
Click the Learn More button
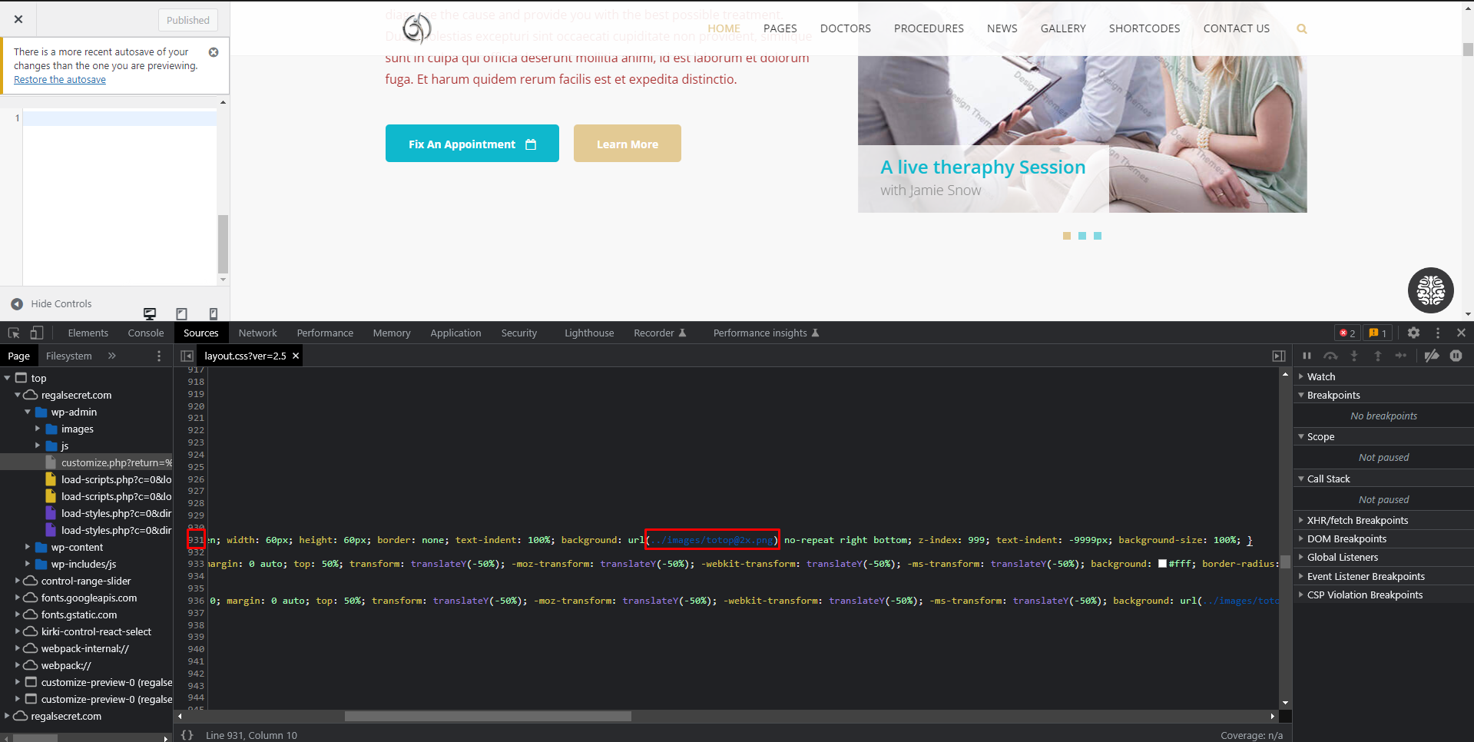click(628, 144)
